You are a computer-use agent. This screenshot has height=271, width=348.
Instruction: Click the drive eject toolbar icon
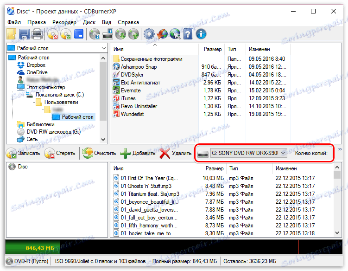pos(108,34)
